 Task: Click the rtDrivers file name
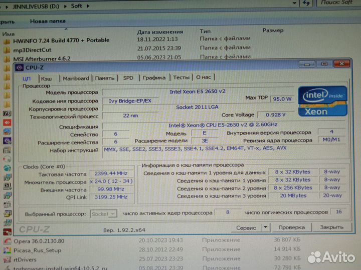tap(25, 259)
